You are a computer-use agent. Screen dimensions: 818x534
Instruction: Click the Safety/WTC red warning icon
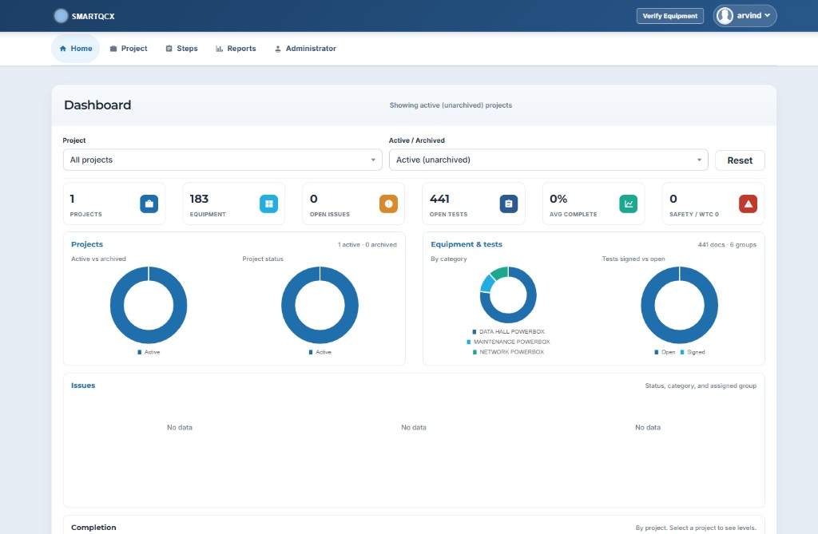point(748,204)
